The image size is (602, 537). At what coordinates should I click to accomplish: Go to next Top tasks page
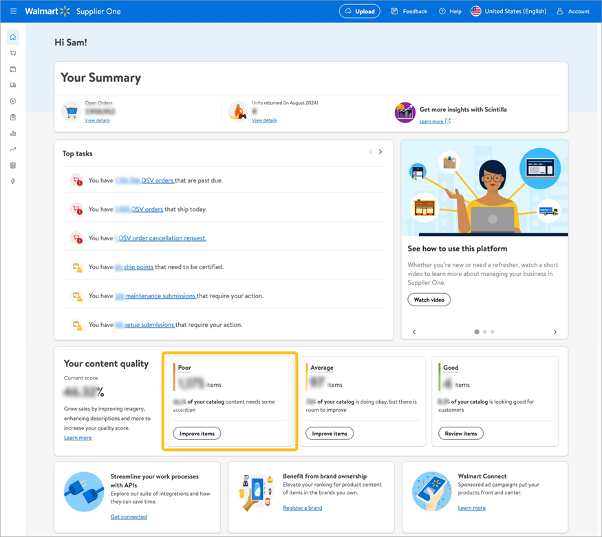click(380, 151)
